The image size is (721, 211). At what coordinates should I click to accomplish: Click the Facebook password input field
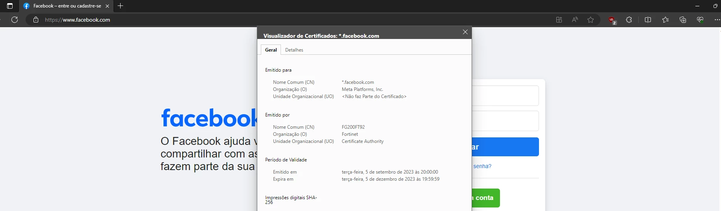pyautogui.click(x=505, y=121)
